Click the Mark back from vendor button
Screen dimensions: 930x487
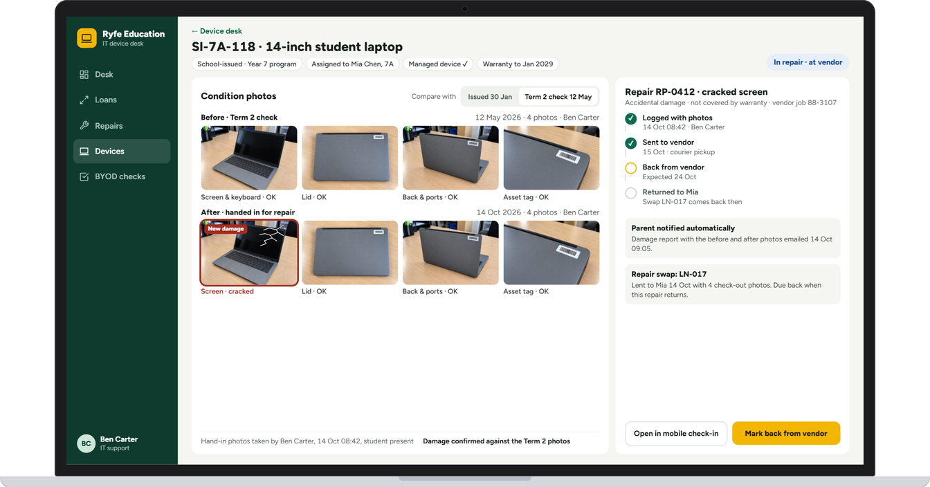pos(786,433)
